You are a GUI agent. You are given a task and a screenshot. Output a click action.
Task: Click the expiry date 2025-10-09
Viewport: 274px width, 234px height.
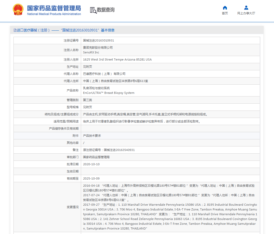[x=91, y=178]
